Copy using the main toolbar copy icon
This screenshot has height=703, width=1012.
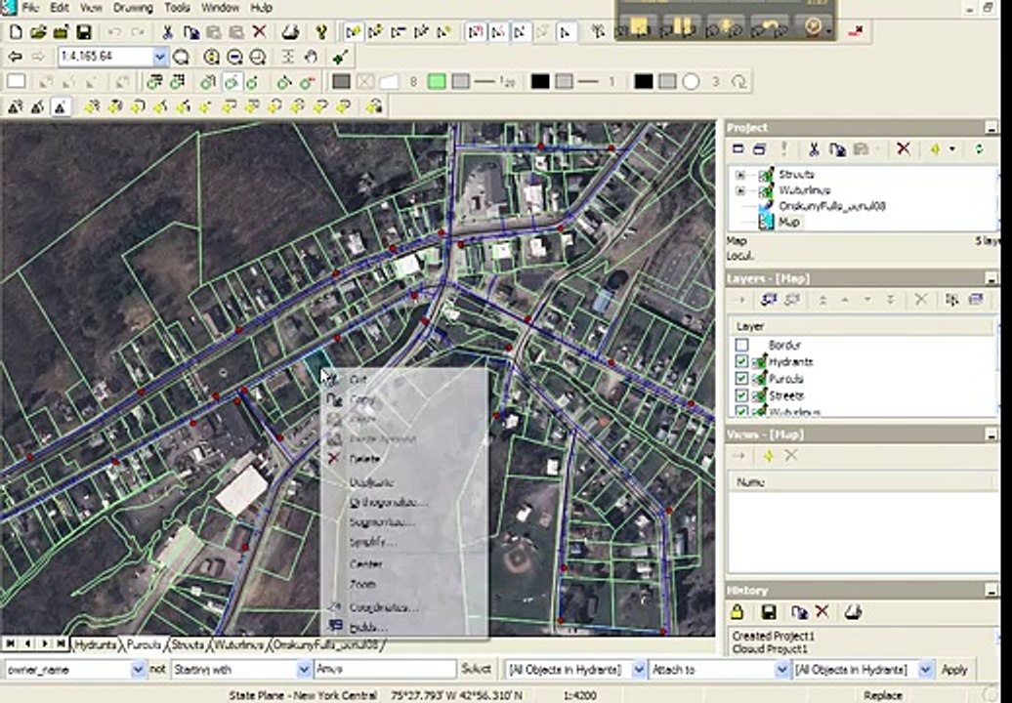(191, 31)
